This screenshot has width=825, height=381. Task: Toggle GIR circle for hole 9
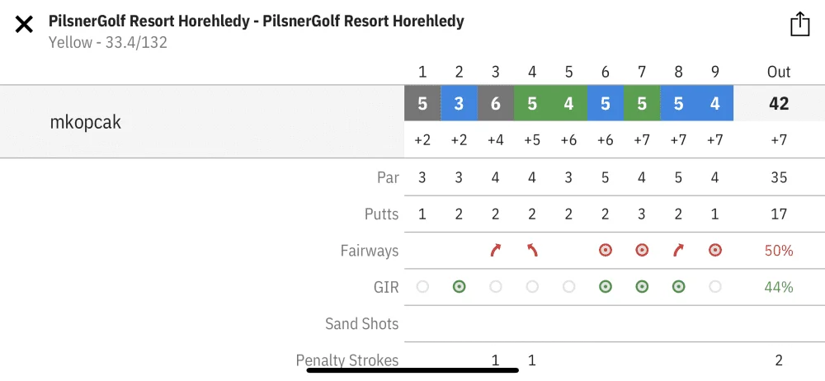tap(714, 287)
